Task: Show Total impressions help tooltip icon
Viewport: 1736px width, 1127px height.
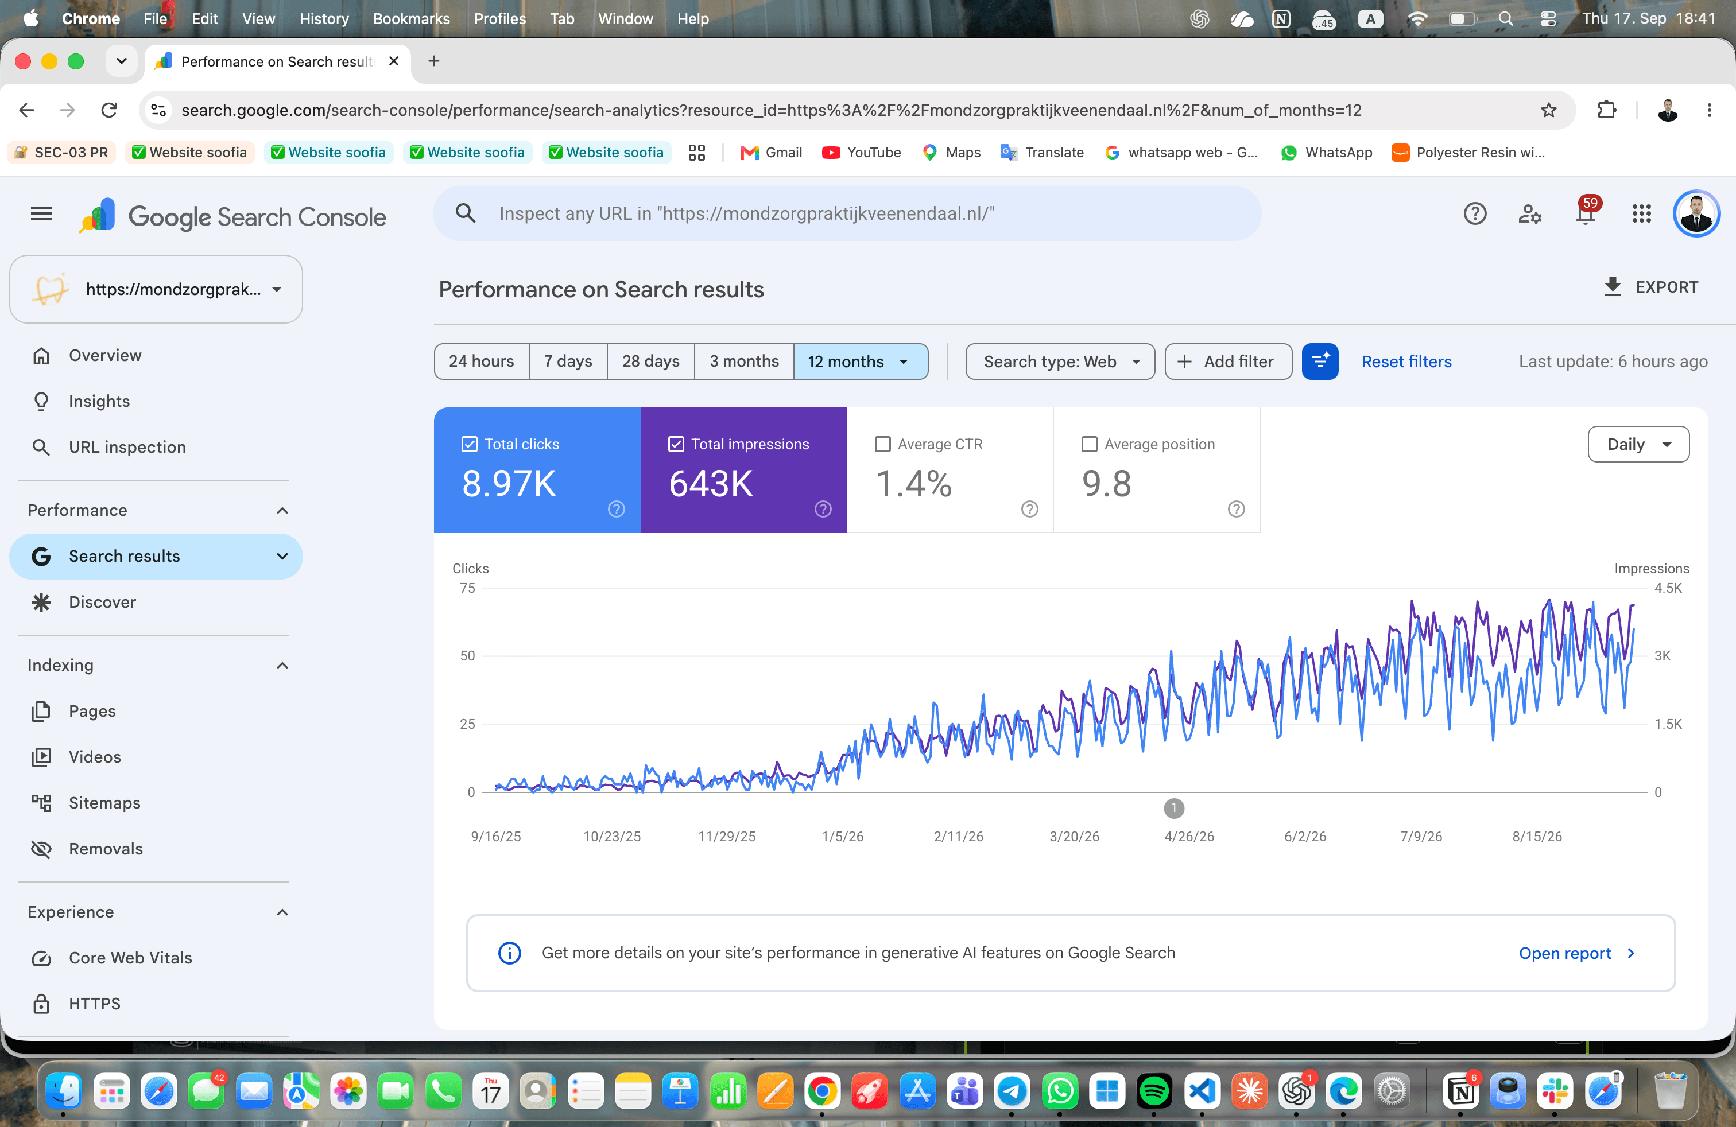Action: click(x=823, y=509)
